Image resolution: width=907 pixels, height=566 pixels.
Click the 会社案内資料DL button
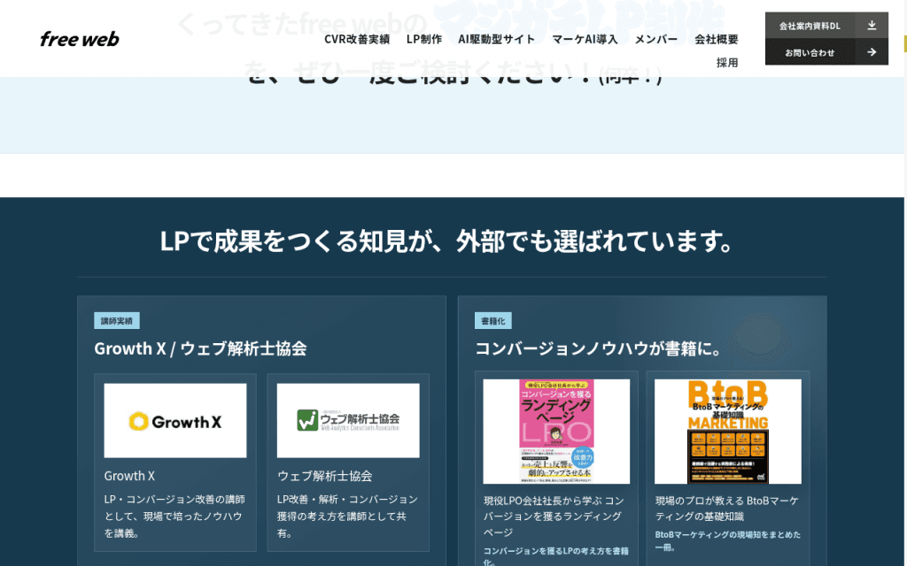pyautogui.click(x=826, y=26)
